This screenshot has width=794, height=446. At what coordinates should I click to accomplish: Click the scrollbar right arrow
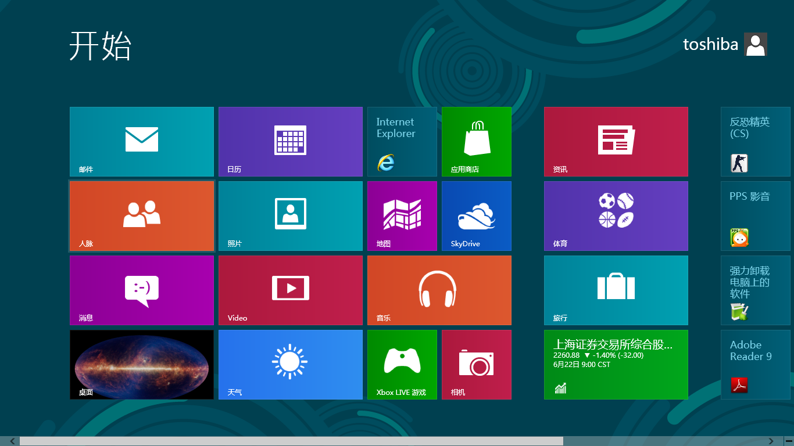click(771, 441)
